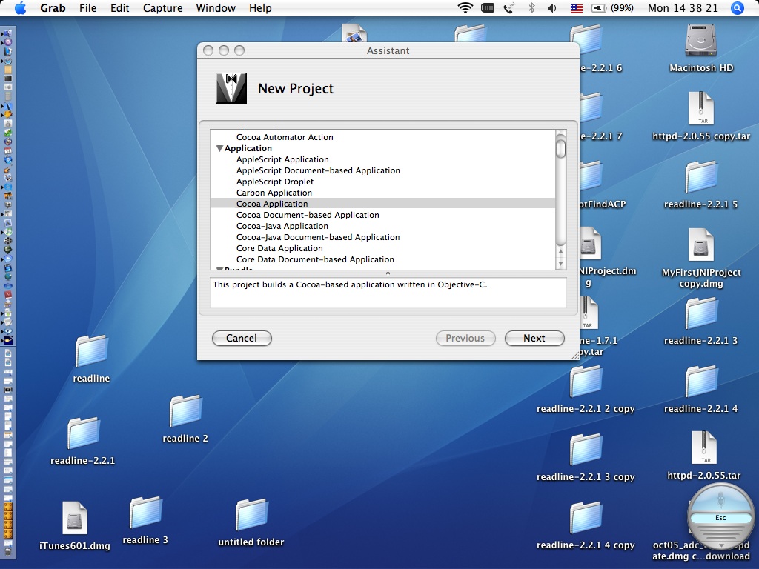Click the Next button
The image size is (759, 569).
coord(534,338)
